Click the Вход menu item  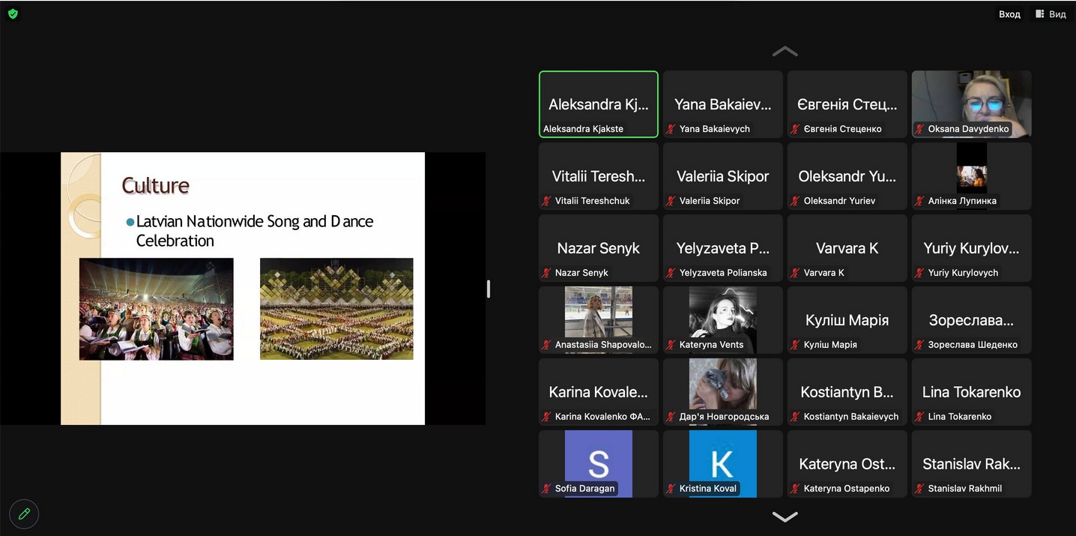(x=1009, y=14)
